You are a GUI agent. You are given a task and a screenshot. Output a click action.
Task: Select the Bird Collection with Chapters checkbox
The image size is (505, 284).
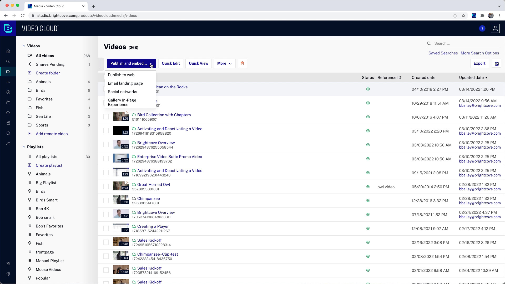coord(106,117)
